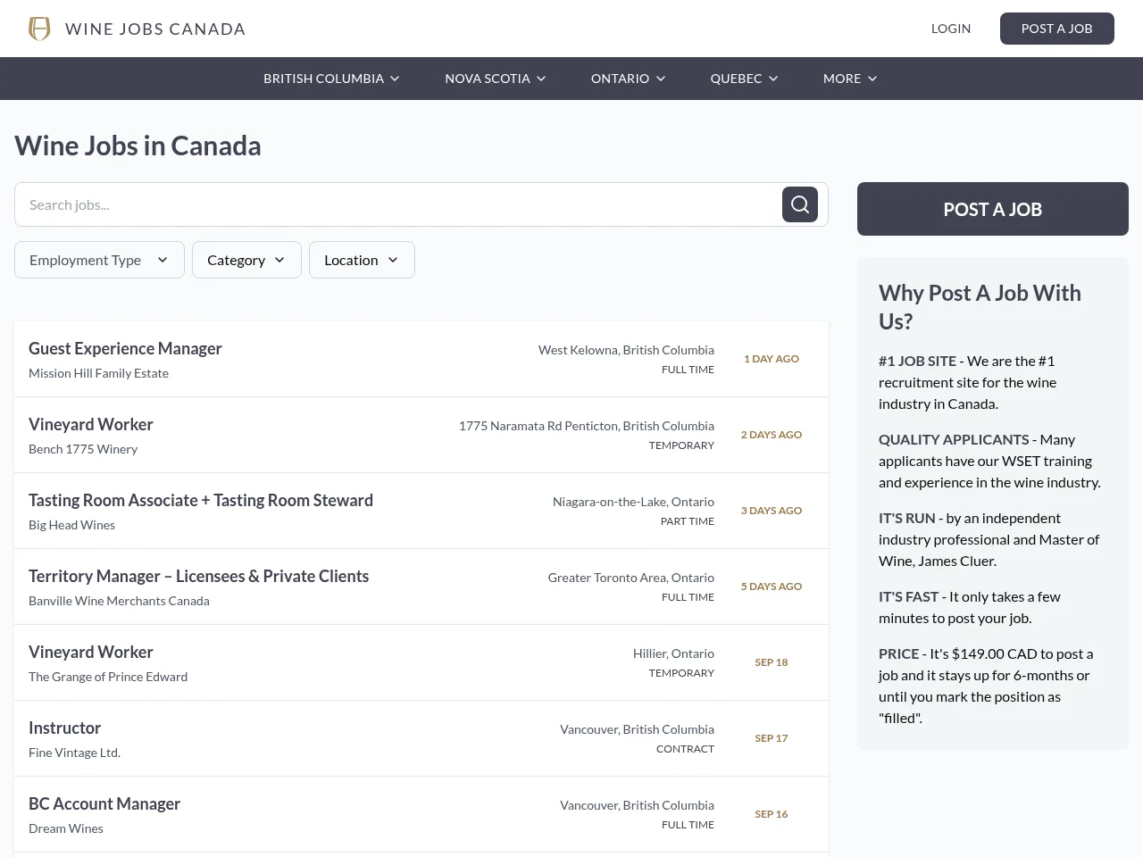Image resolution: width=1143 pixels, height=857 pixels.
Task: Open Vineyard Worker at The Grange of Prince Edward
Action: 421,662
